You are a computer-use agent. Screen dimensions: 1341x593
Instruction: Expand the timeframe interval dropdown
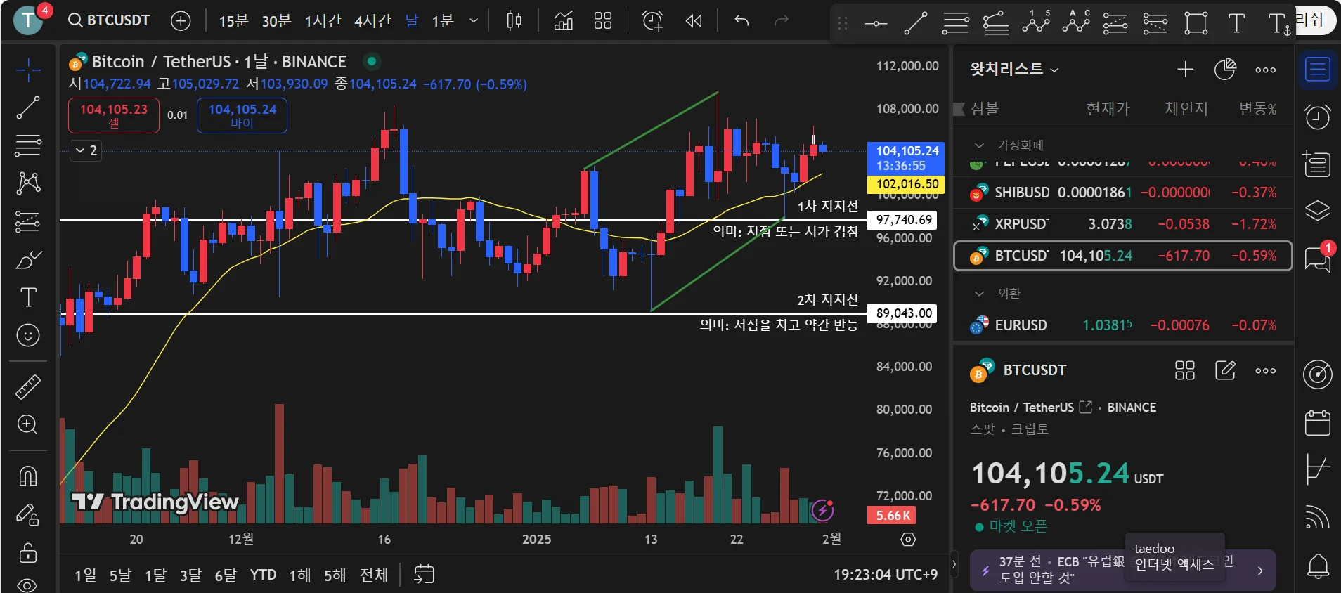(x=474, y=21)
